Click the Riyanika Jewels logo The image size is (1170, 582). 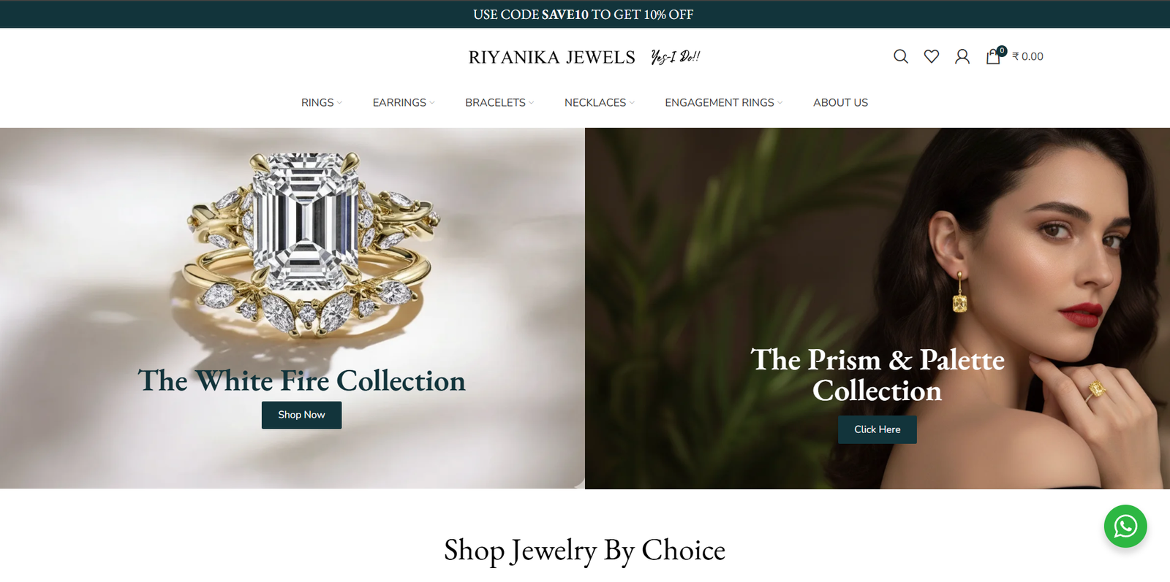pyautogui.click(x=552, y=57)
